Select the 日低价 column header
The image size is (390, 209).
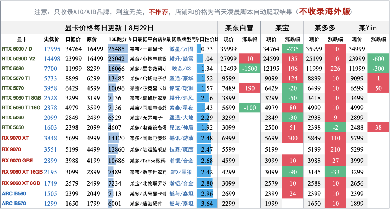(73, 39)
